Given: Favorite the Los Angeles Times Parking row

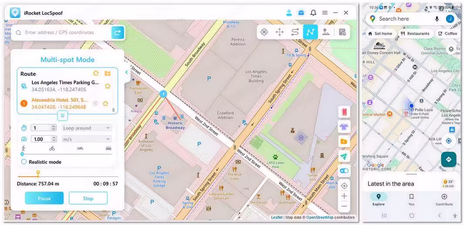Looking at the screenshot, I should coord(108,86).
